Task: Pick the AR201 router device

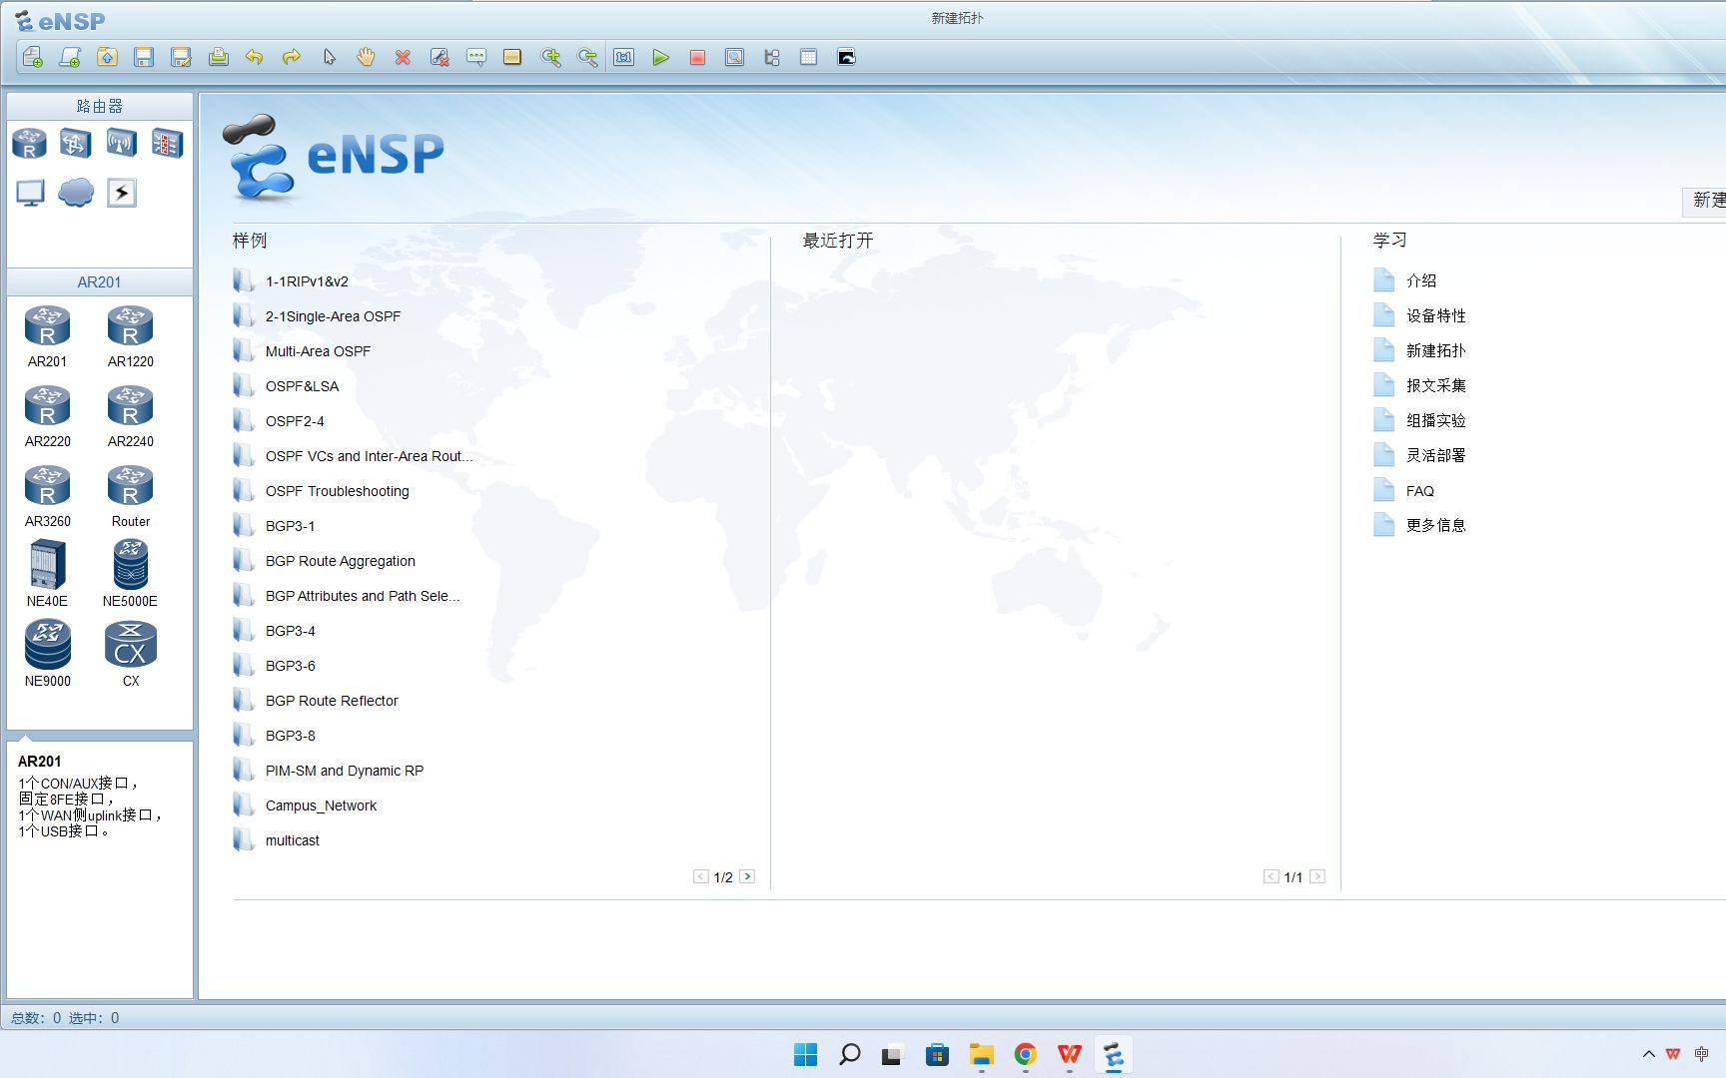Action: pos(47,337)
